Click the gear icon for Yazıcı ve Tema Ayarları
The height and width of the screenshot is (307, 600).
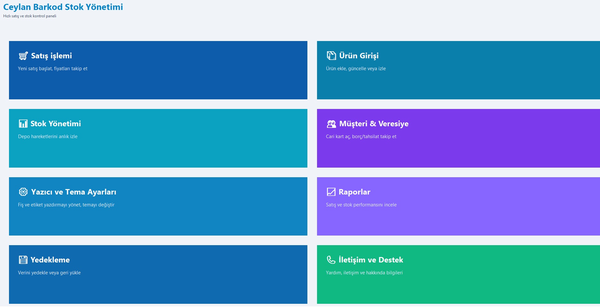tap(23, 192)
